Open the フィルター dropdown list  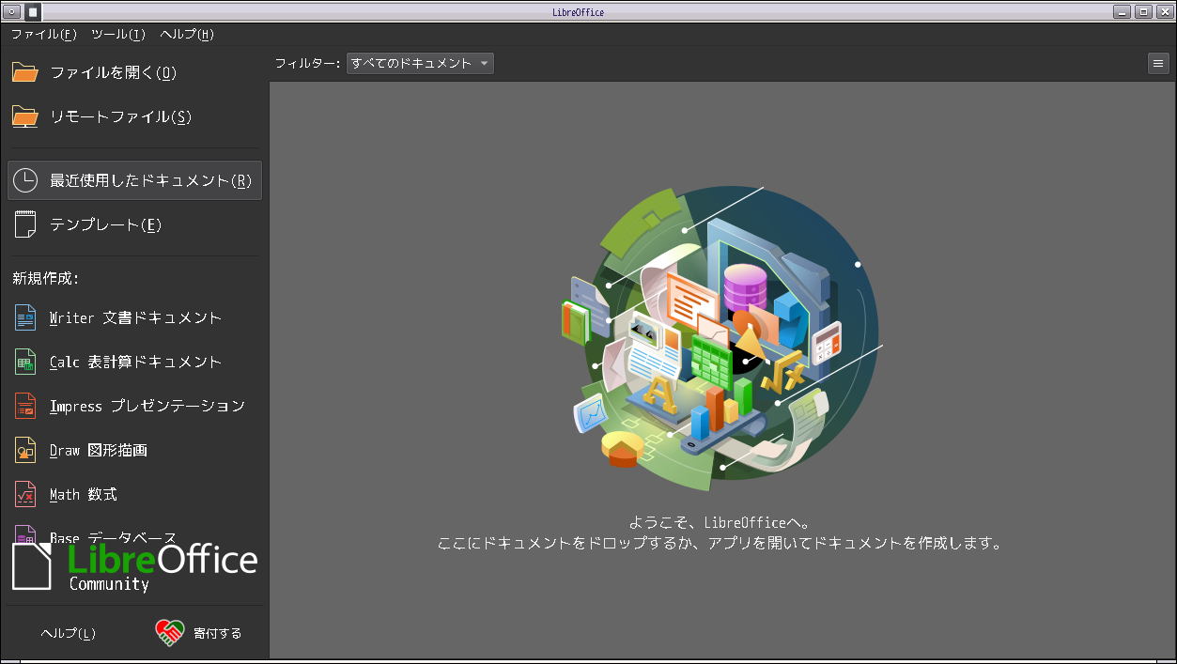tap(420, 64)
